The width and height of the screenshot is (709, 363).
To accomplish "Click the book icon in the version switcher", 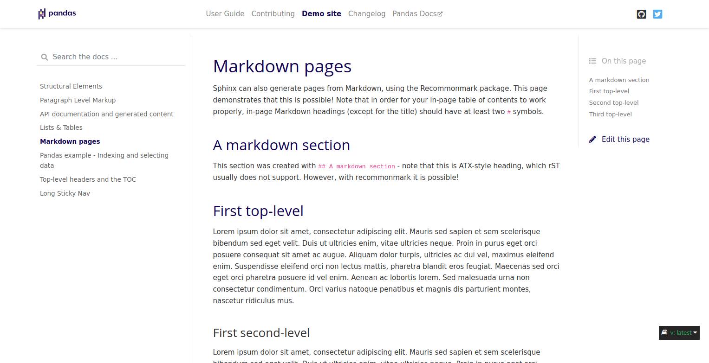I will pyautogui.click(x=664, y=332).
